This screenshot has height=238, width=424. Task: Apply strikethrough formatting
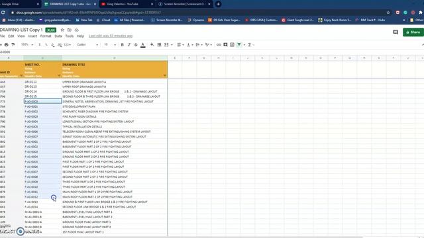tap(136, 44)
